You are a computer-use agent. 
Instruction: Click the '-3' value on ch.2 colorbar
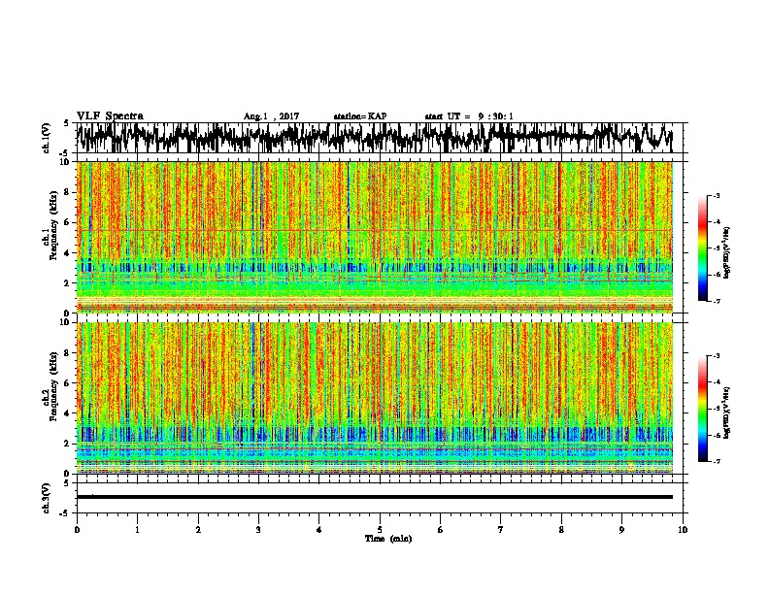(716, 356)
